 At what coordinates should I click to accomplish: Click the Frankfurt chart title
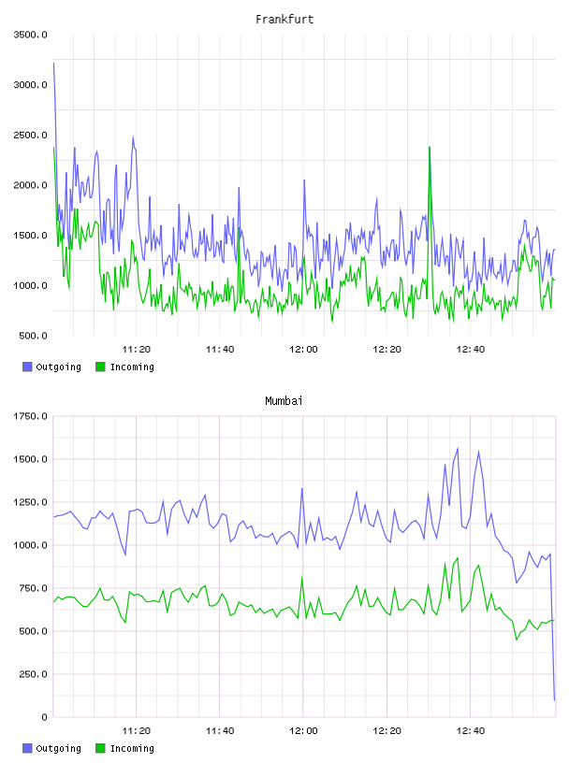pos(284,20)
